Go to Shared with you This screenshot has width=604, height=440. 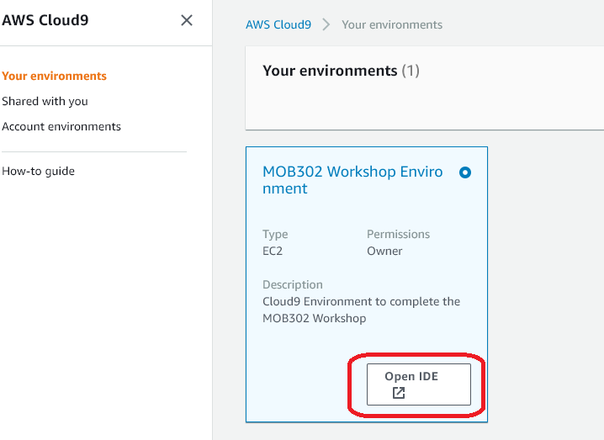pyautogui.click(x=45, y=101)
